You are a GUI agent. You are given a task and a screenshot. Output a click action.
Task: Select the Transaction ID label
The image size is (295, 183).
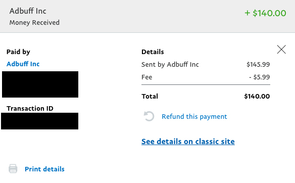[x=30, y=109]
